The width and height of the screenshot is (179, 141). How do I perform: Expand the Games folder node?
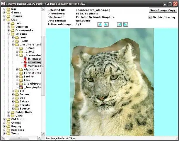click(4, 12)
